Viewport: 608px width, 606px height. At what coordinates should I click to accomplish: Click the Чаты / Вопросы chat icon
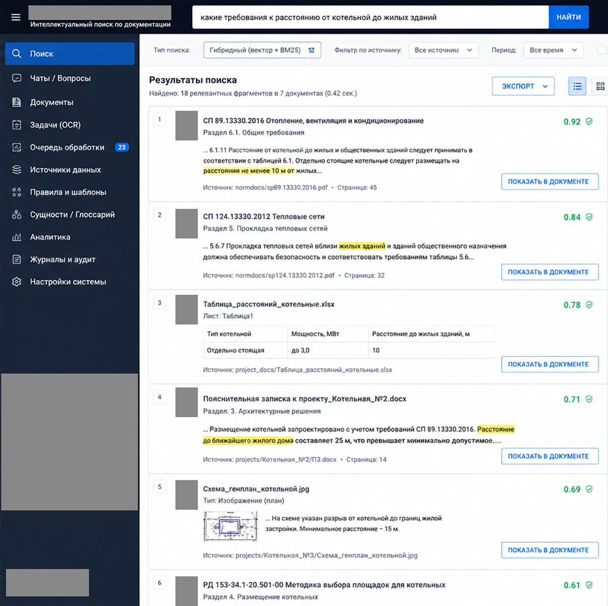[17, 78]
